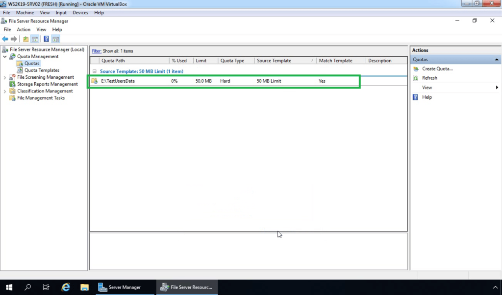Screen dimensions: 502x295
Task: Collapse the Quota Management tree node
Action: (x=5, y=57)
